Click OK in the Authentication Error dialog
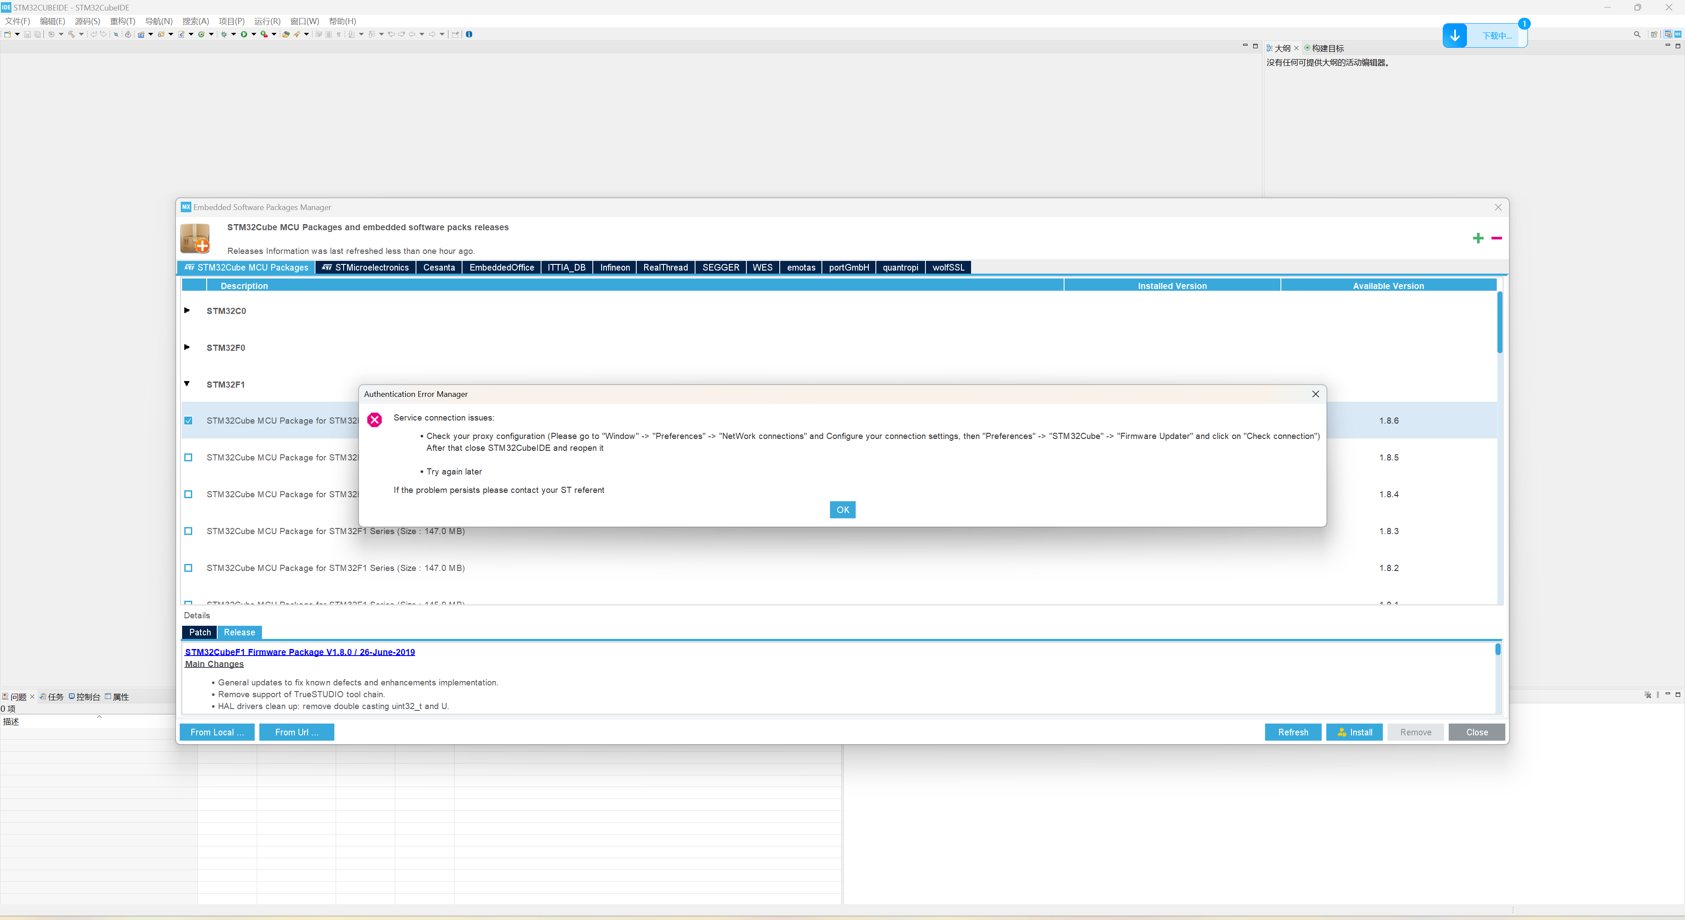The height and width of the screenshot is (920, 1685). (842, 510)
